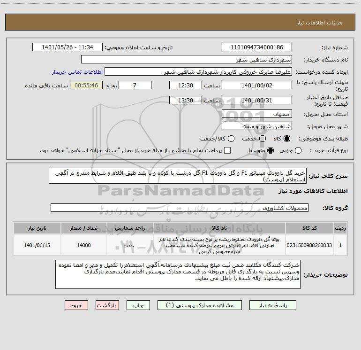The image size is (361, 350).
Task: Toggle the اسناد خزانه اسلامی payment checkbox
Action: pos(227,150)
